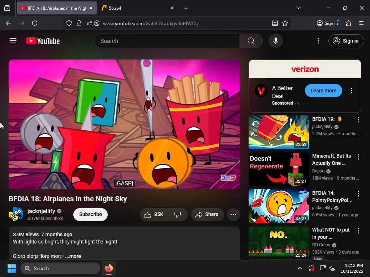Image resolution: width=370 pixels, height=277 pixels.
Task: Open the jacknjellify channel avatar
Action: coord(16,214)
